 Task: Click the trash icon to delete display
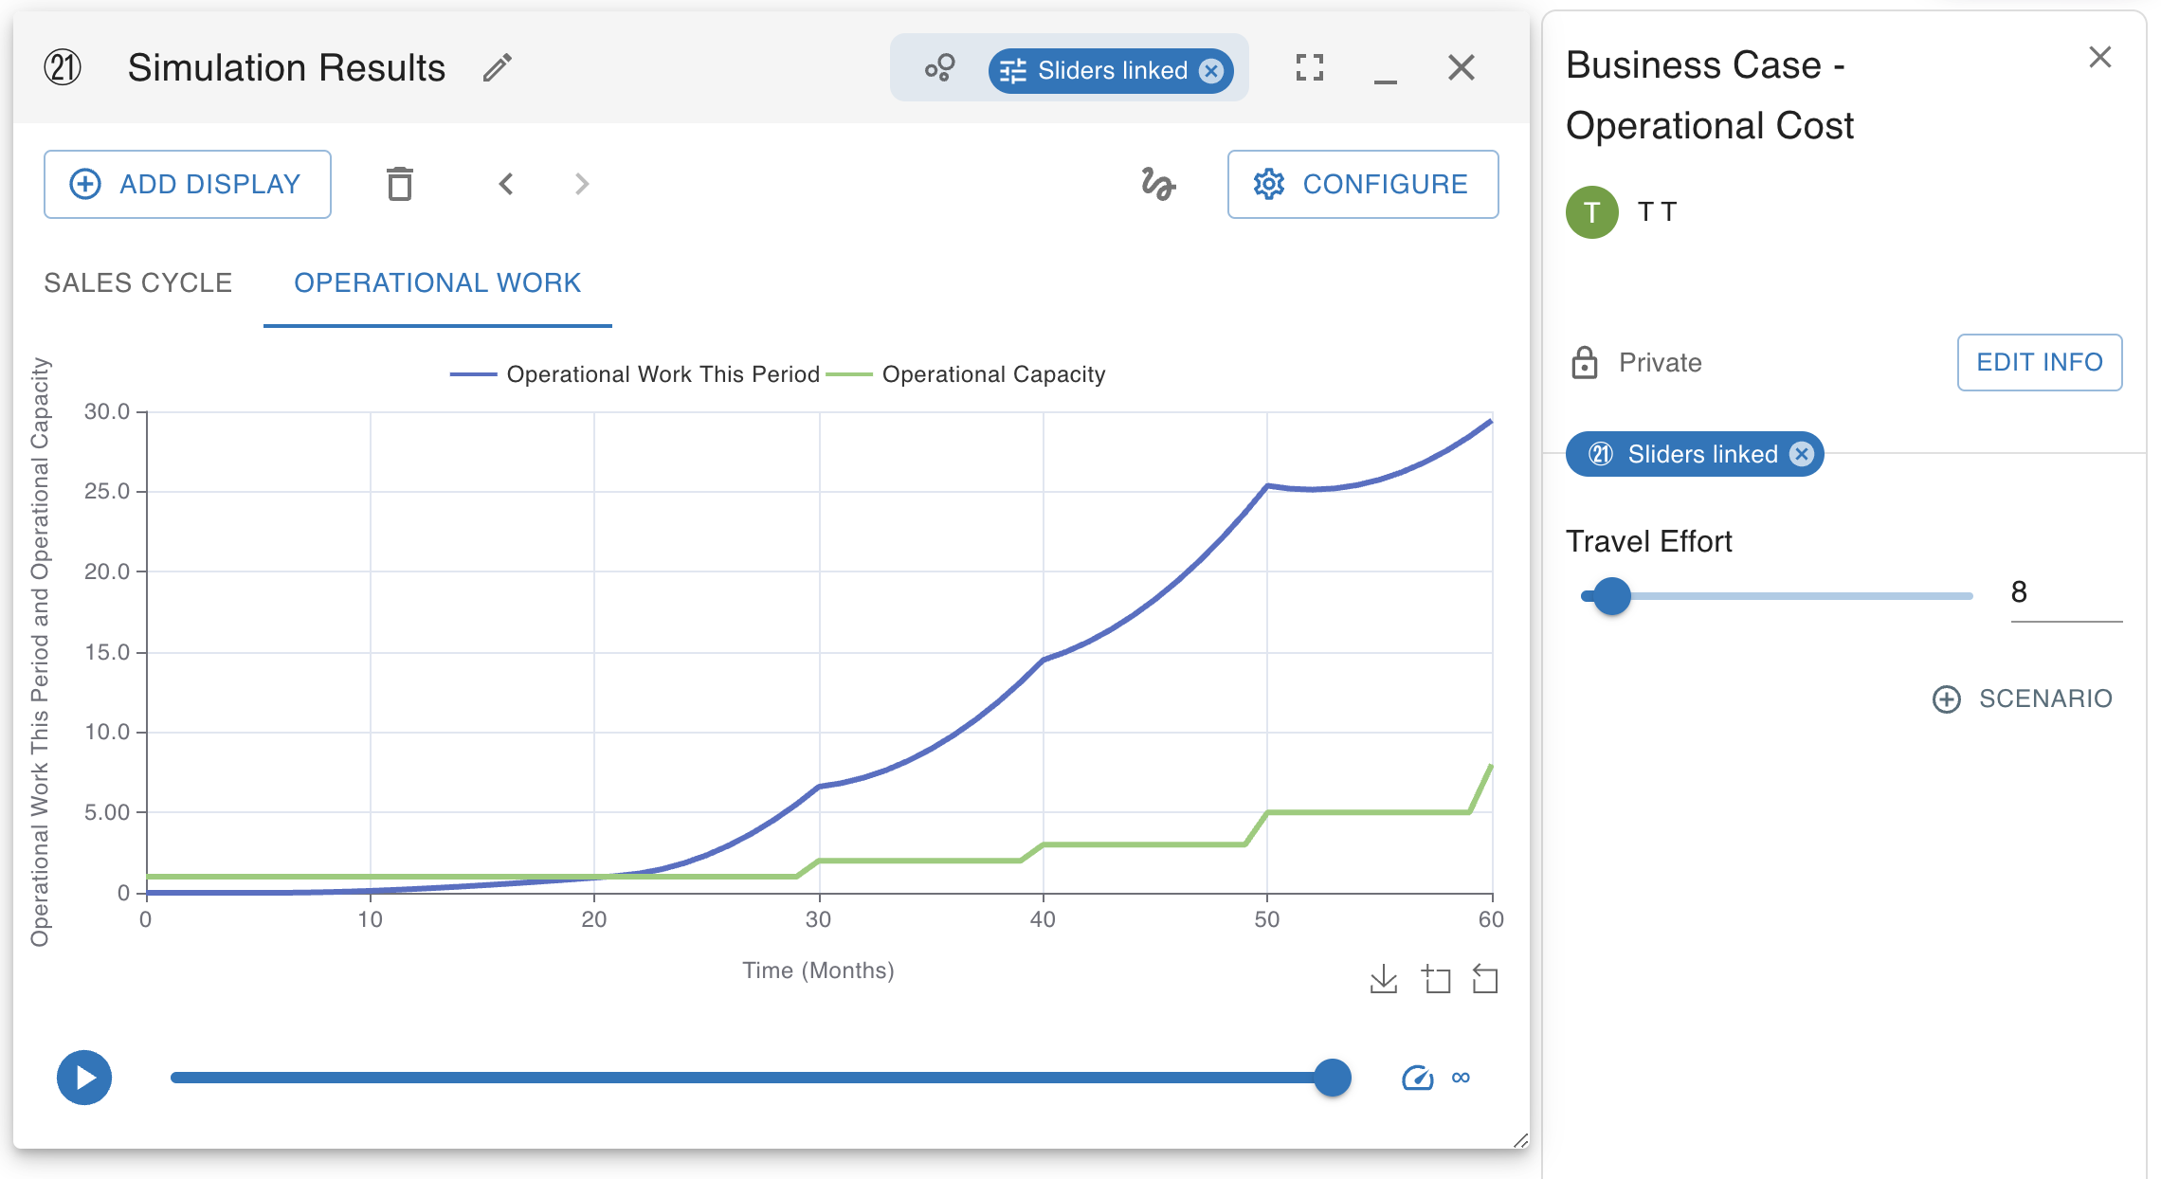tap(400, 184)
